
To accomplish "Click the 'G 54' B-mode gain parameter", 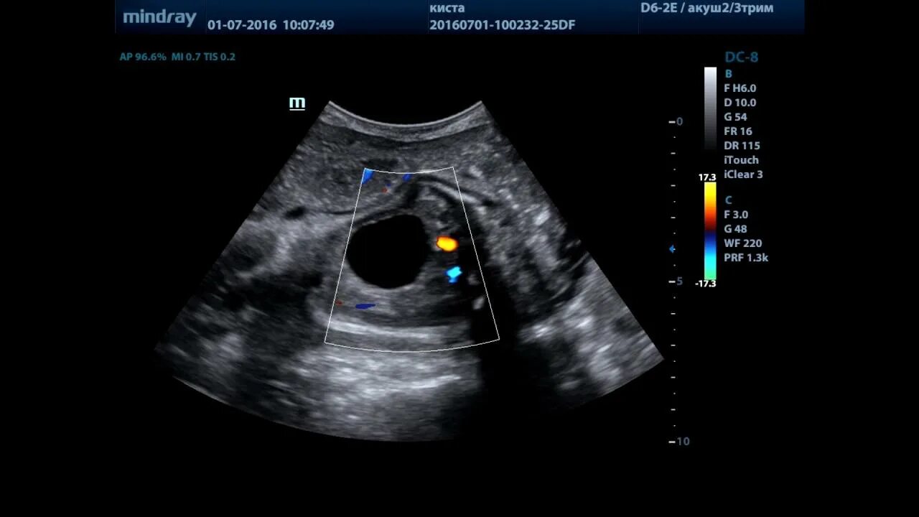I will point(736,117).
